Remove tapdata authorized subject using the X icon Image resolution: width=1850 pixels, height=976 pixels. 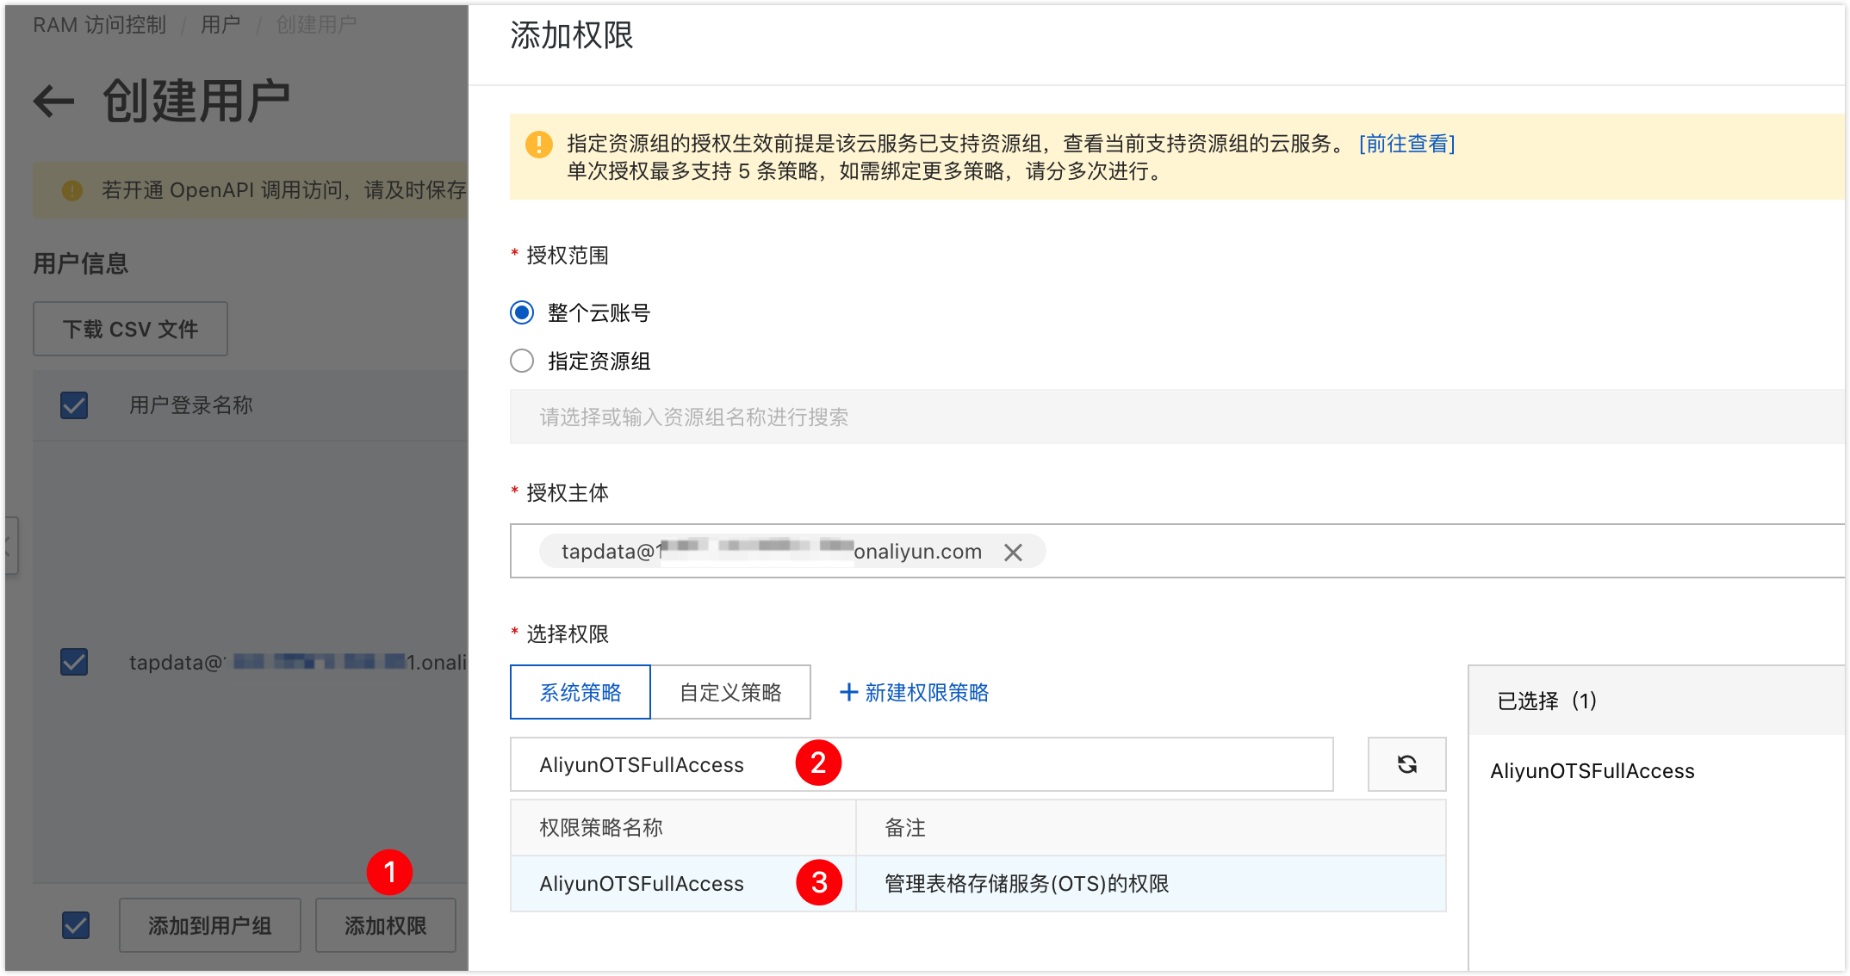click(1015, 552)
